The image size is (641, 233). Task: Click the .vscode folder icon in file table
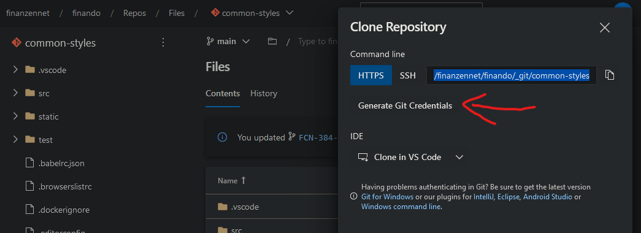[x=223, y=207]
